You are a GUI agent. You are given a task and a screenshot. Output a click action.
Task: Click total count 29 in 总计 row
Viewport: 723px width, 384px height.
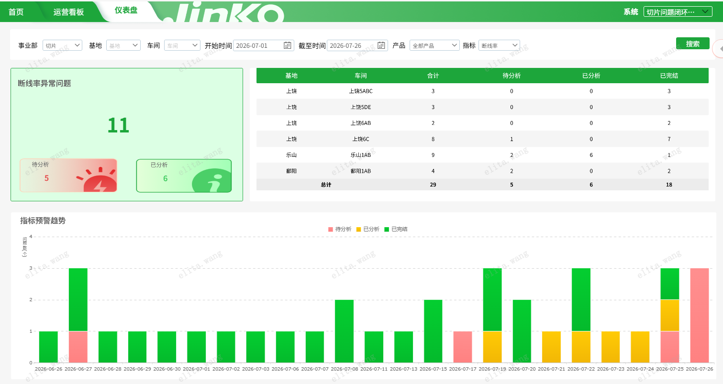pyautogui.click(x=433, y=185)
